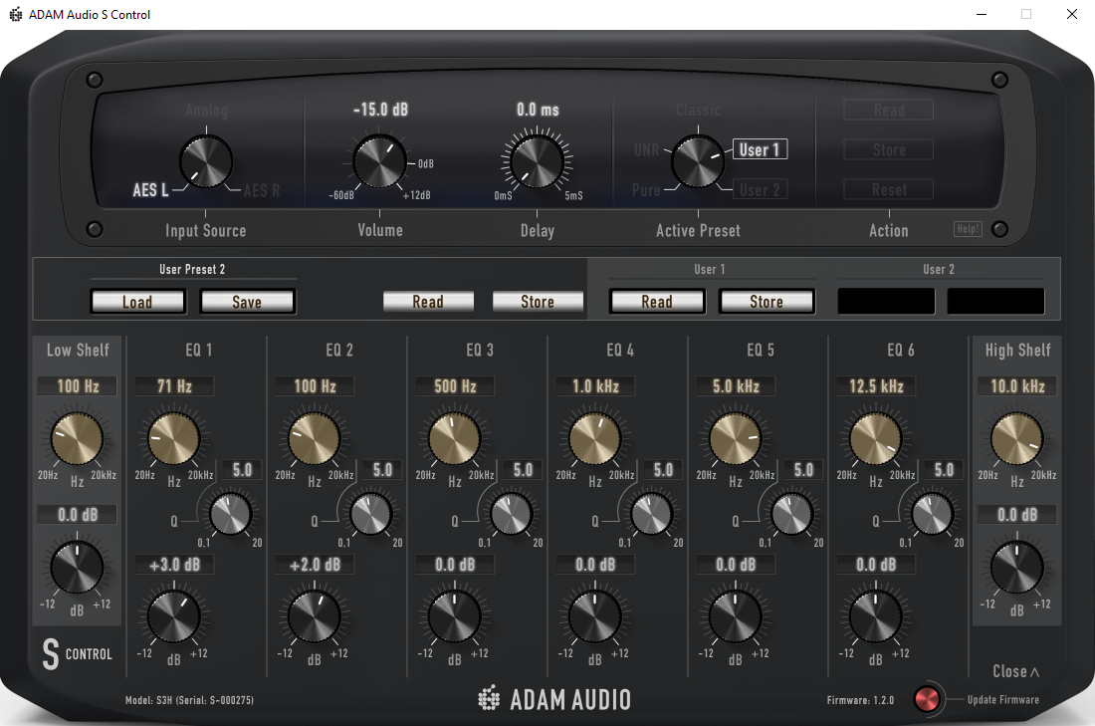
Task: Click Store under User 1
Action: click(766, 301)
